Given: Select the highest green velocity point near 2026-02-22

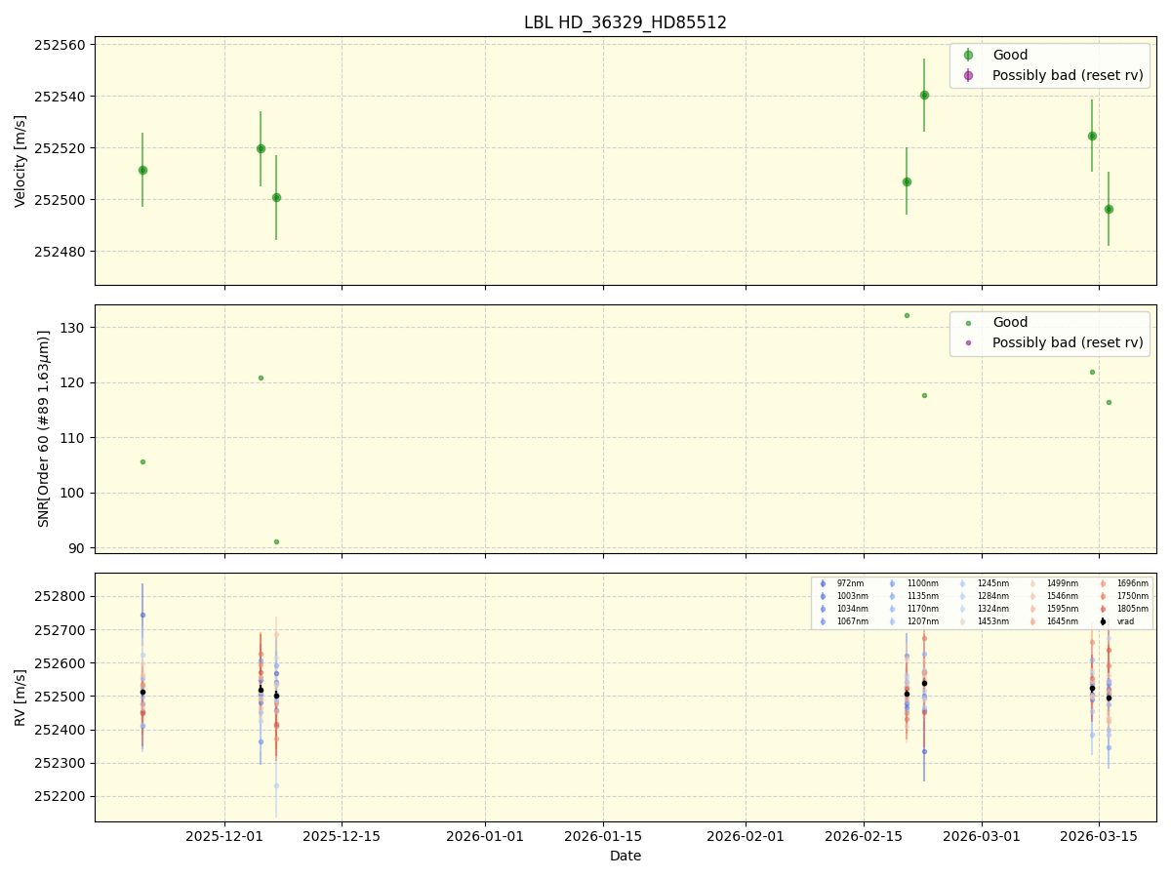Looking at the screenshot, I should click(x=924, y=95).
